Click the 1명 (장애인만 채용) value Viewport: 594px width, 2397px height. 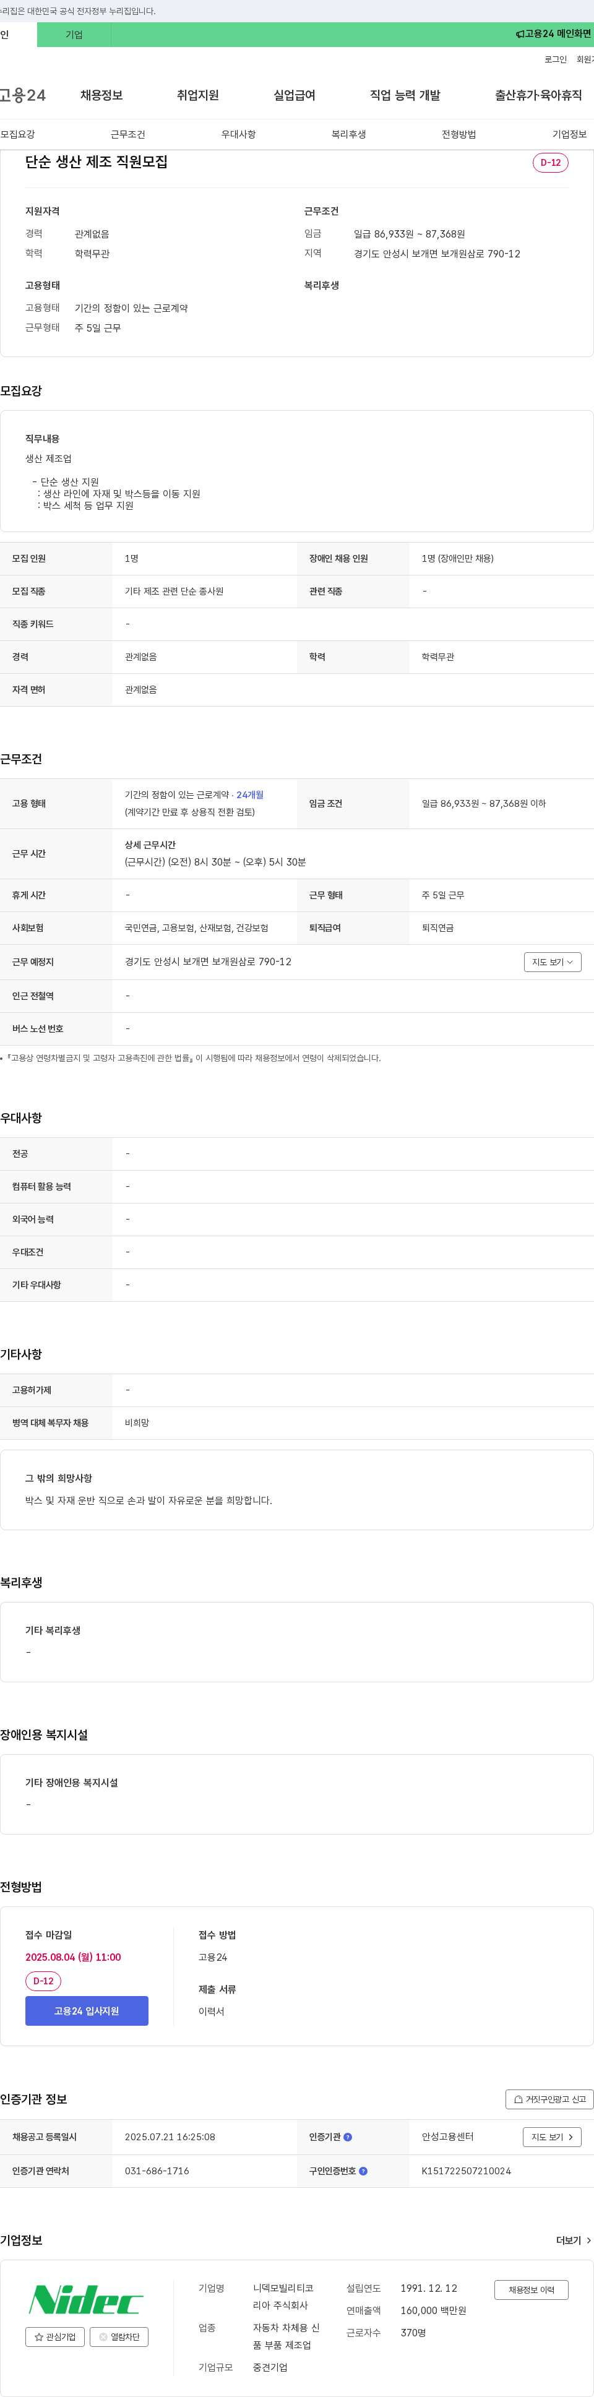pos(457,558)
